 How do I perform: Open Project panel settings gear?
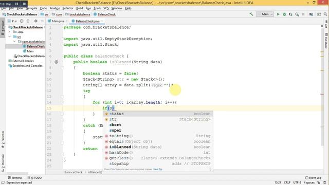36,21
